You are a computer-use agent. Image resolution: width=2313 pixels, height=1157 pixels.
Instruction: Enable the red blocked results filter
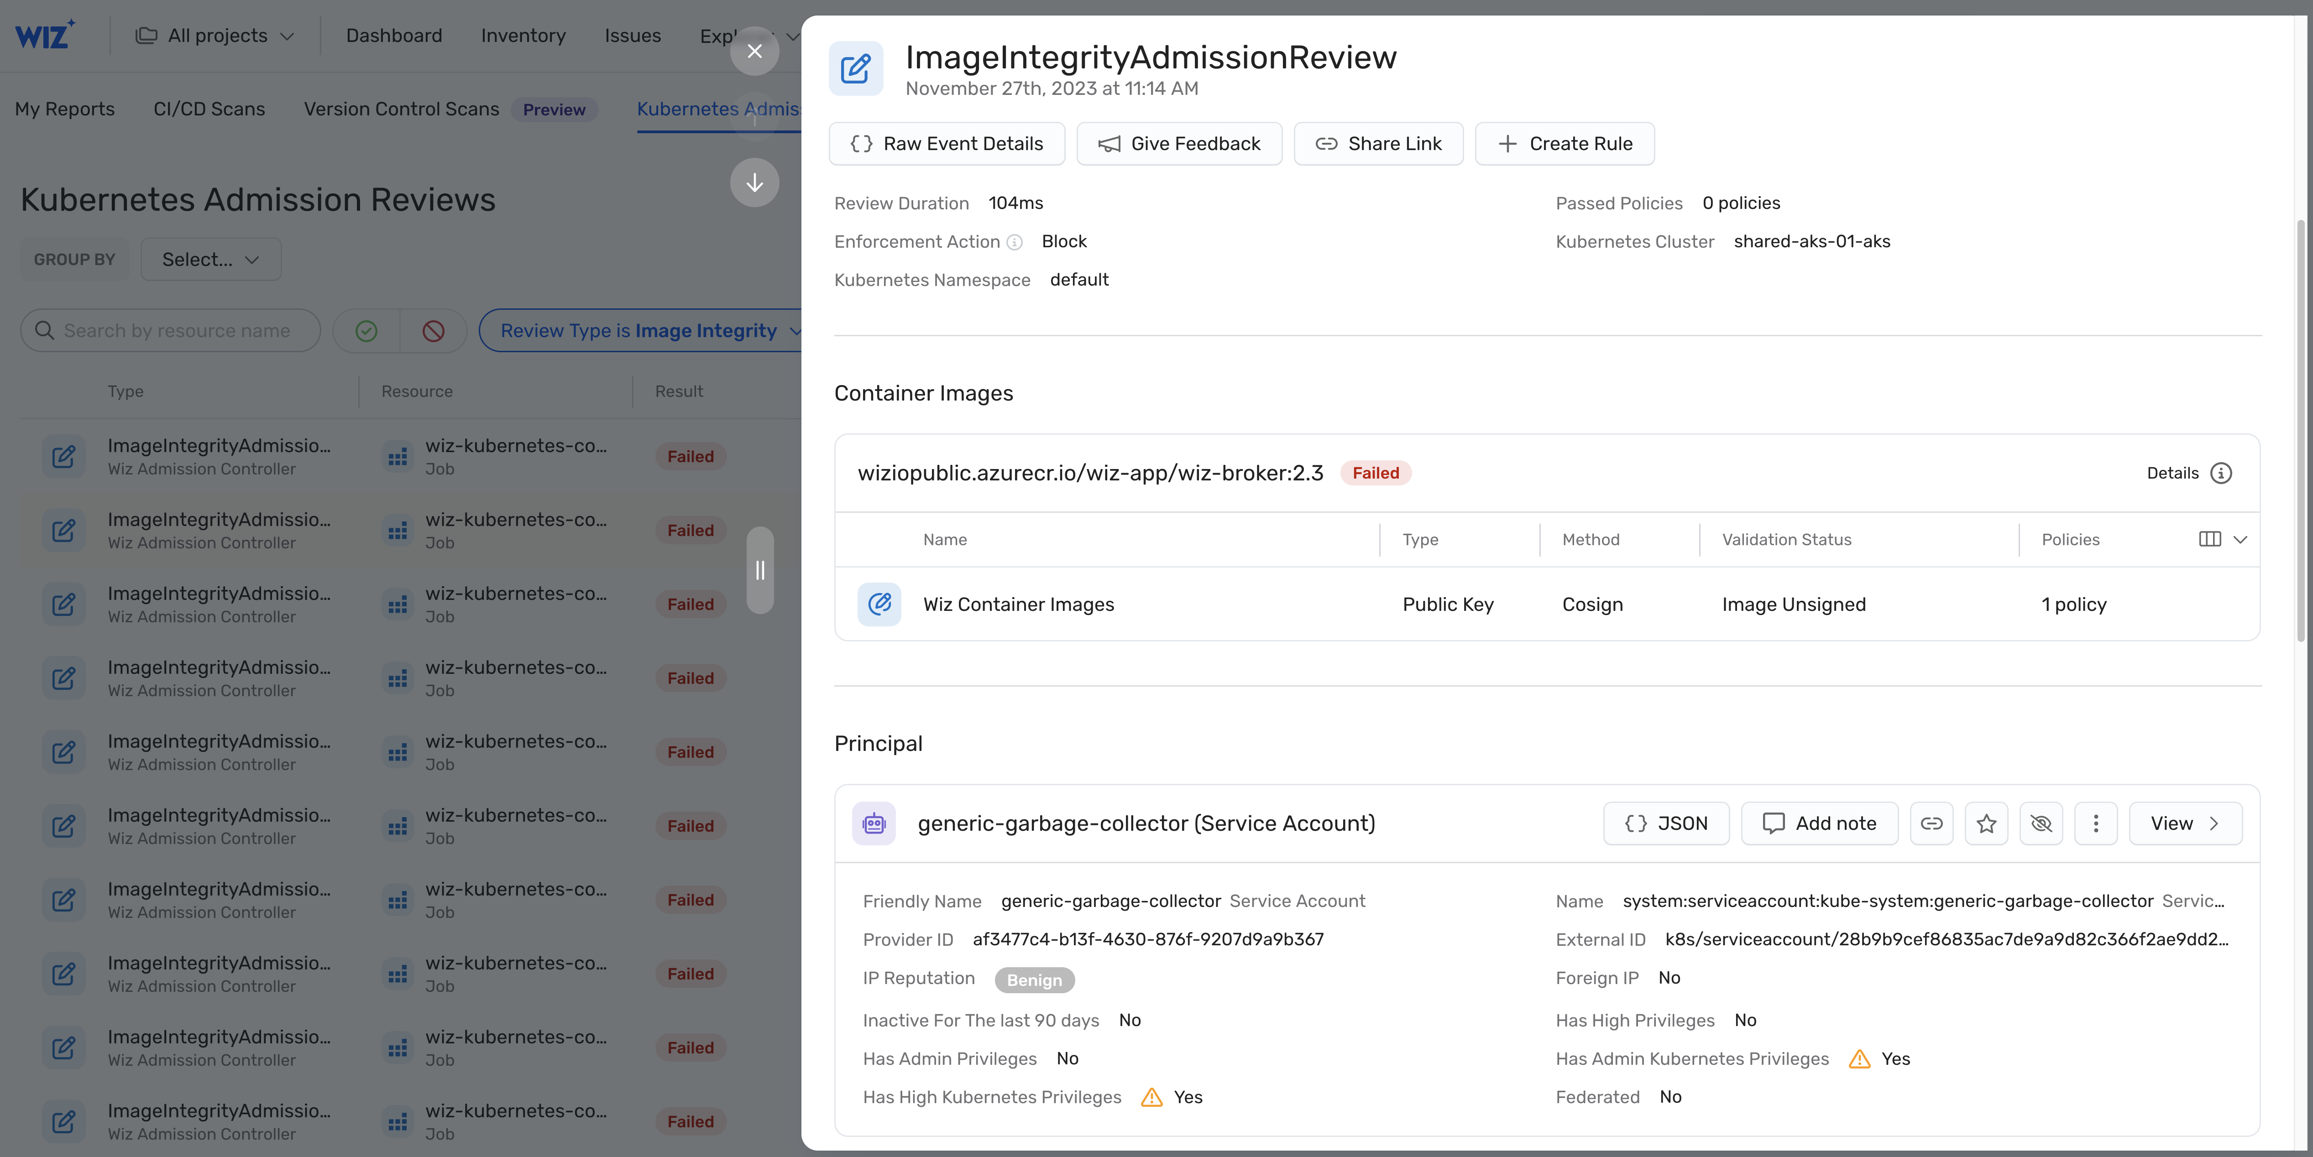(x=434, y=330)
